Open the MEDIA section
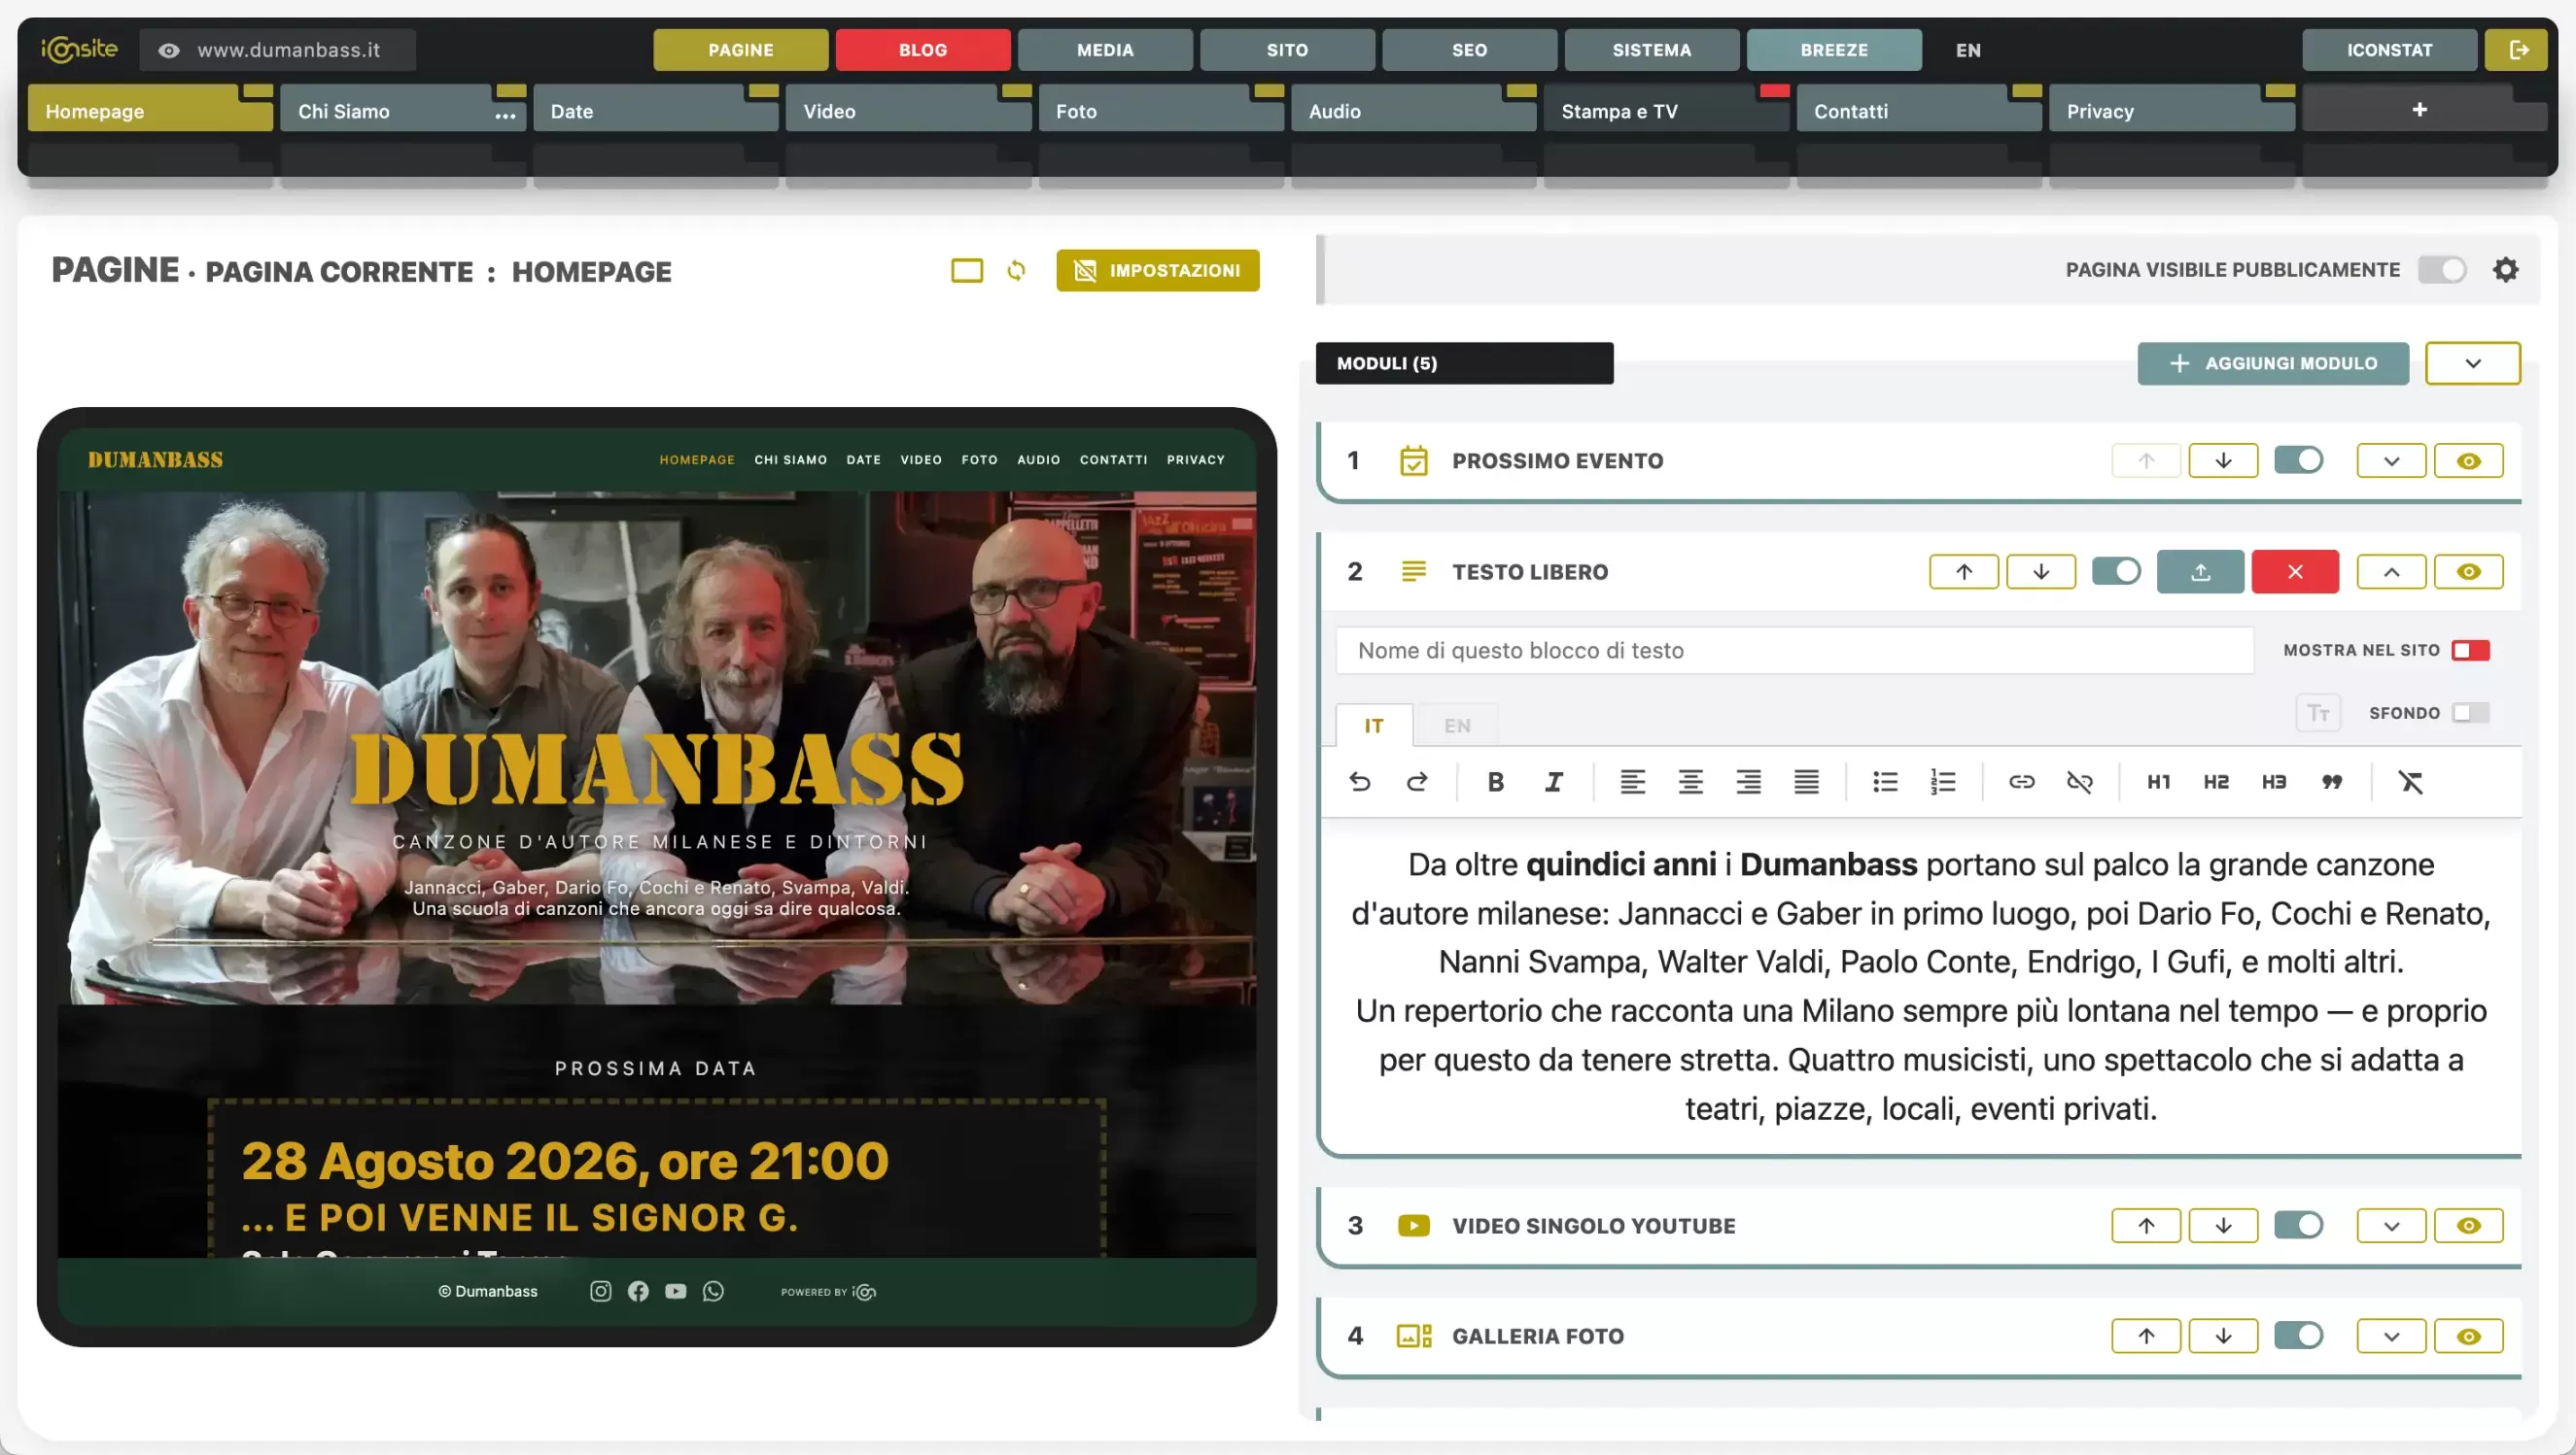This screenshot has width=2576, height=1455. click(x=1104, y=50)
